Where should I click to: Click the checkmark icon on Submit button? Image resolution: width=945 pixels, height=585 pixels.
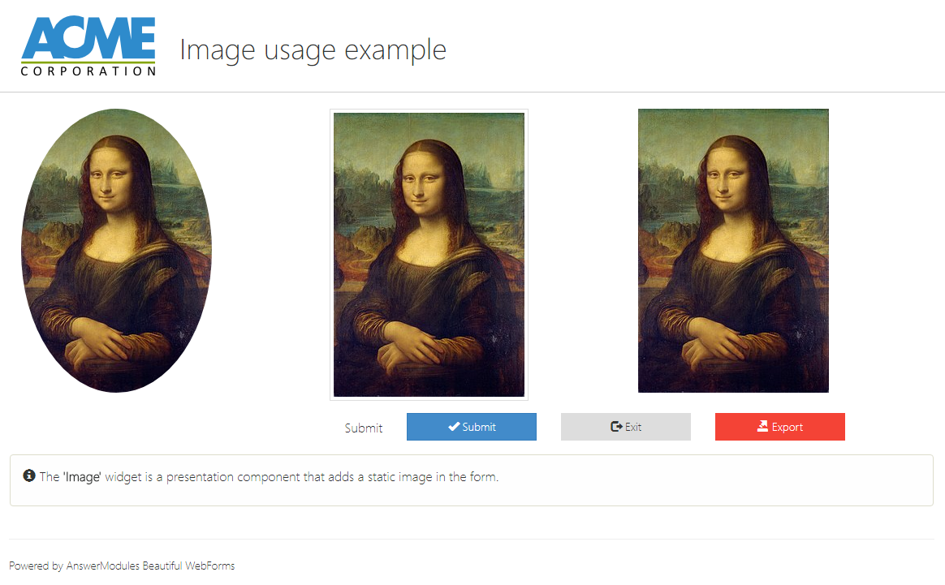coord(454,427)
